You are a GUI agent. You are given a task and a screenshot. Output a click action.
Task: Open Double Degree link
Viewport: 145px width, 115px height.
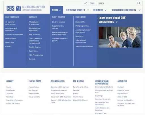tap(35, 47)
